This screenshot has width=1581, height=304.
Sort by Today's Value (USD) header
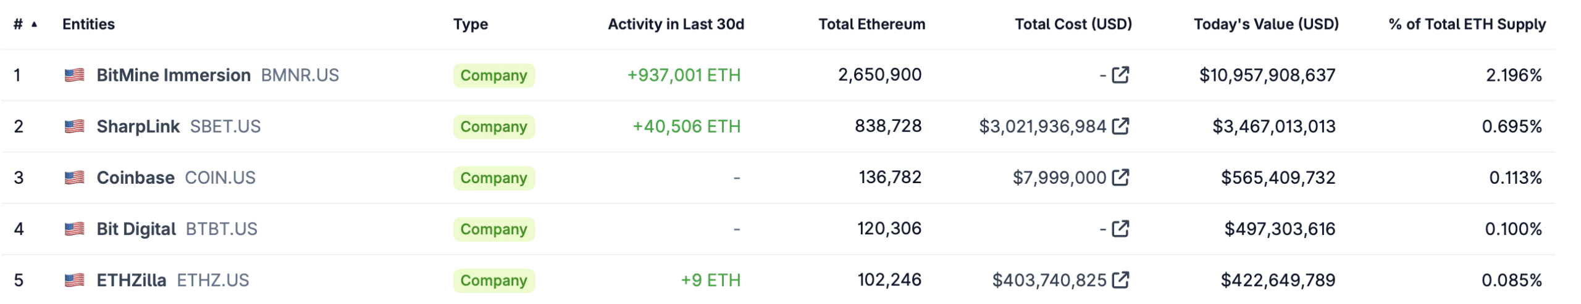pos(1265,24)
